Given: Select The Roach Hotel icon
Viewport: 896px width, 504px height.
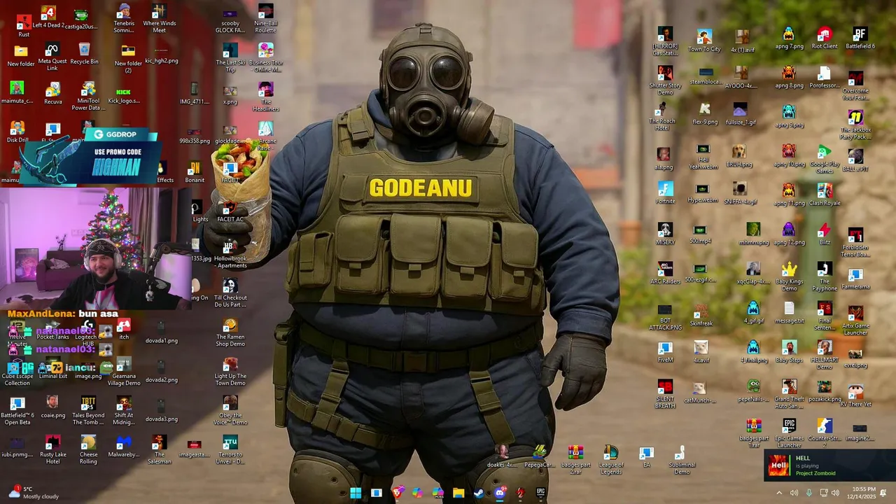Looking at the screenshot, I should [662, 117].
